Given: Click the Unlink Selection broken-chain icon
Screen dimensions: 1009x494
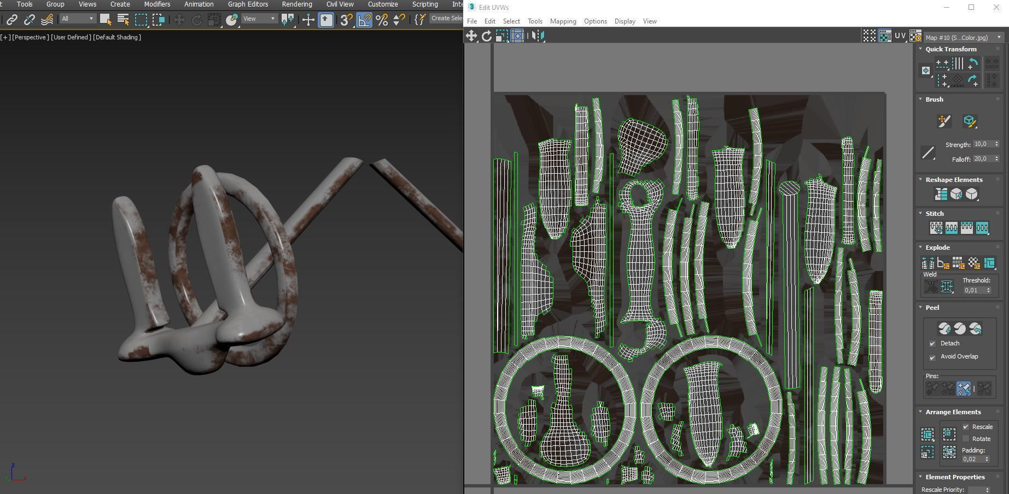Looking at the screenshot, I should click(30, 20).
